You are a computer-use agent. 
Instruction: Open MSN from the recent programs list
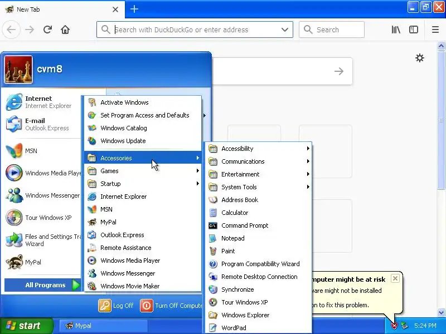pyautogui.click(x=42, y=151)
